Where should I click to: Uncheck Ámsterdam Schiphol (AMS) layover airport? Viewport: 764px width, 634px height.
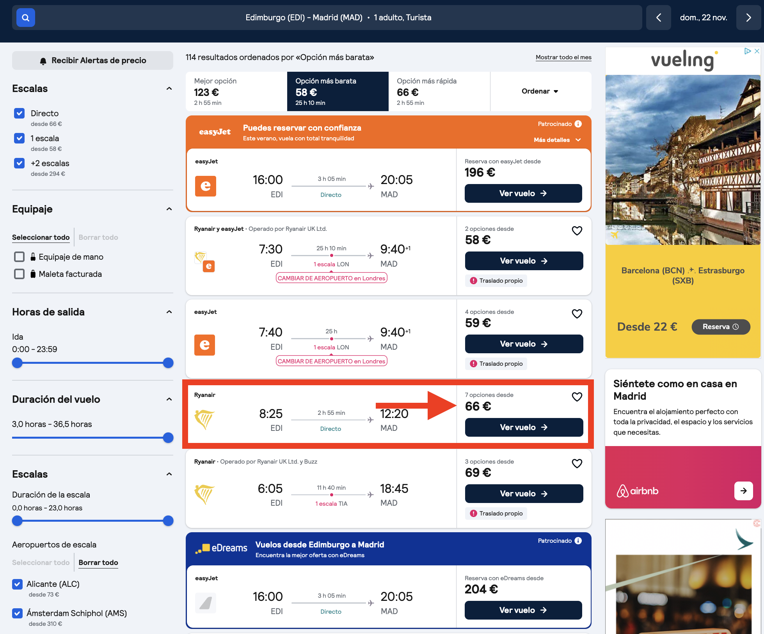point(17,613)
